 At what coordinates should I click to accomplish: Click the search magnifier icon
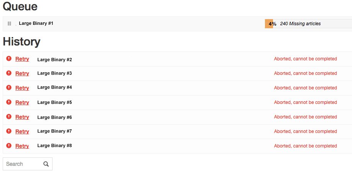[x=46, y=164]
